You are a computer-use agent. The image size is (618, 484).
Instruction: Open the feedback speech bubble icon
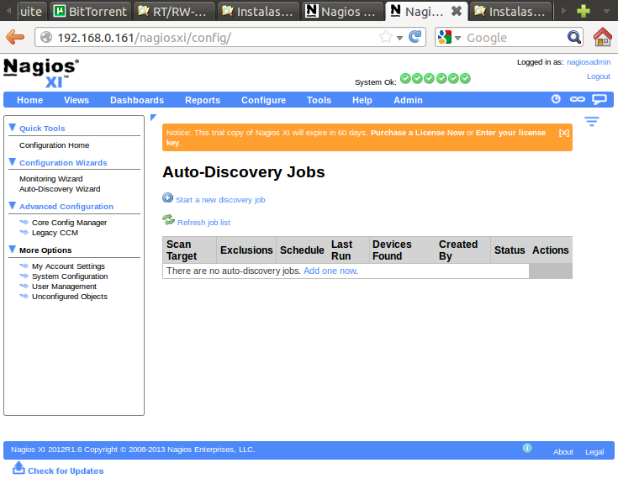click(600, 99)
